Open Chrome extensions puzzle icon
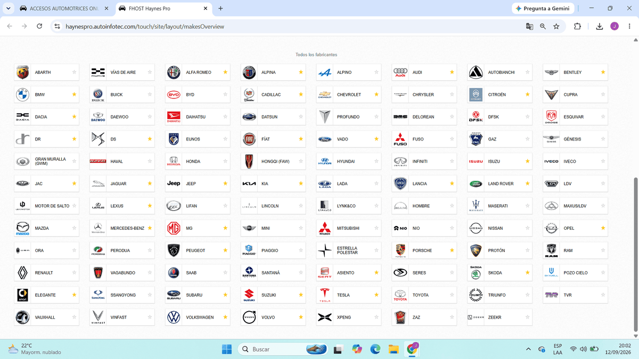639x359 pixels. (x=577, y=26)
